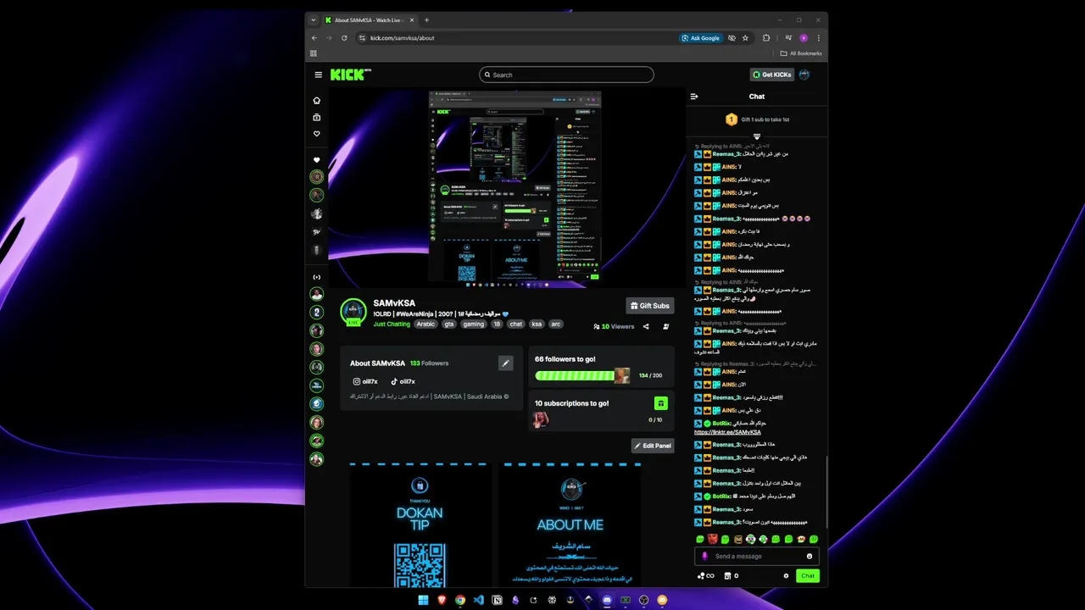Click the Kick search field

click(x=566, y=75)
